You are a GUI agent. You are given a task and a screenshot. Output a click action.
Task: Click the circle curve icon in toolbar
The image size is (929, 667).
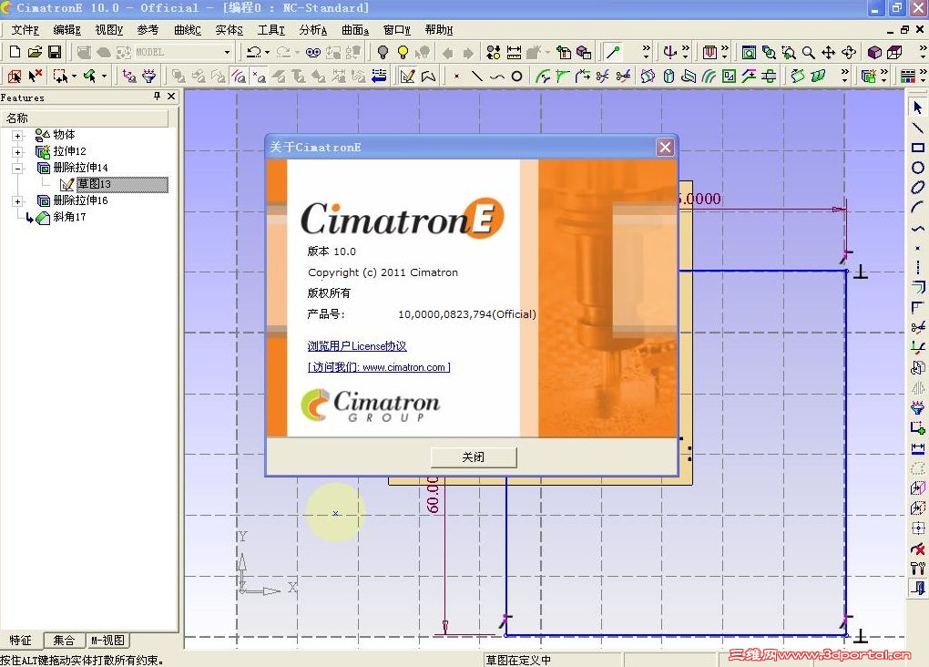coord(516,76)
